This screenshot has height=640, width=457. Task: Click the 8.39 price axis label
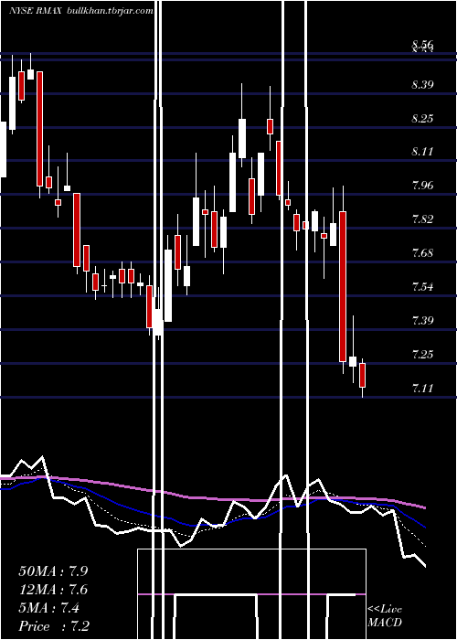coord(422,85)
